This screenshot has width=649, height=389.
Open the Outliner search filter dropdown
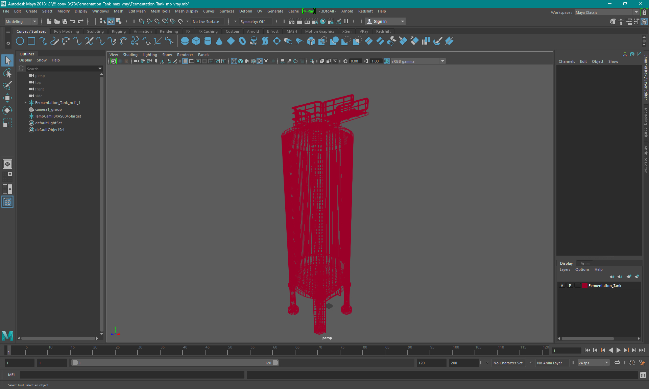click(100, 69)
